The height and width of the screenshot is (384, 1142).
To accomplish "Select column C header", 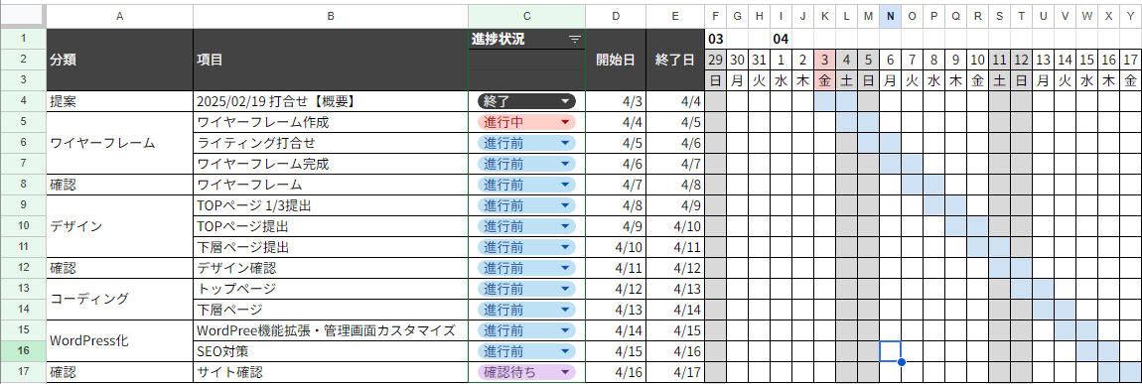I will pyautogui.click(x=526, y=16).
